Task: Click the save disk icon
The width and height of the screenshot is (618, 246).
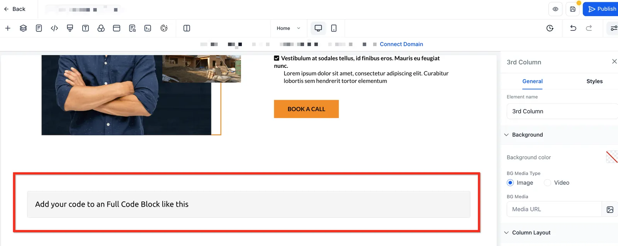Action: pyautogui.click(x=573, y=9)
